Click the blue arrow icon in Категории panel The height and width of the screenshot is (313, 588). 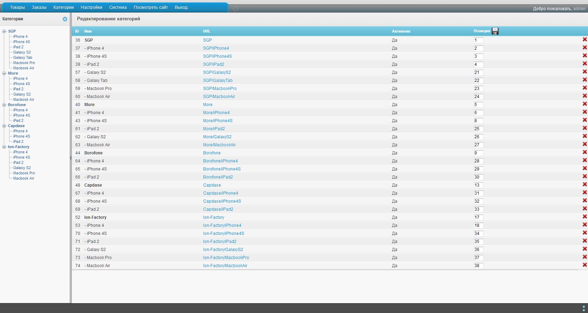[65, 19]
